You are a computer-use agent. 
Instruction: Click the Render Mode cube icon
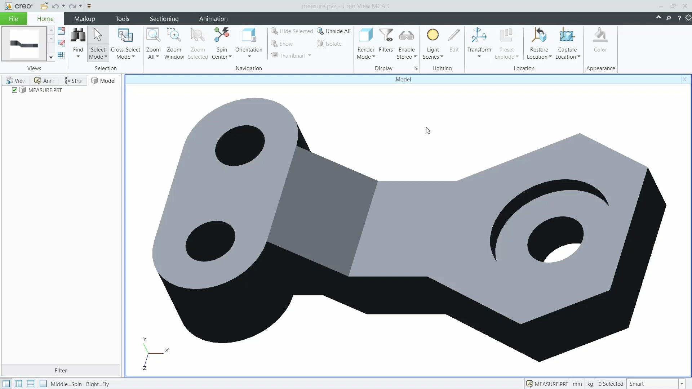tap(366, 36)
